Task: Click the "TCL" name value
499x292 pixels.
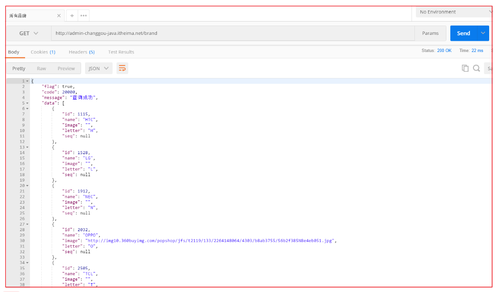Action: 89,274
